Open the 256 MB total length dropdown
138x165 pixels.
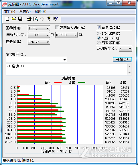coord(39,42)
